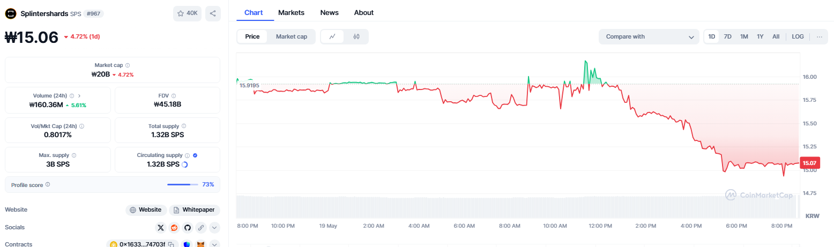Click the ₩160.36M volume value
Viewport: 834px width, 247px height.
coord(46,104)
